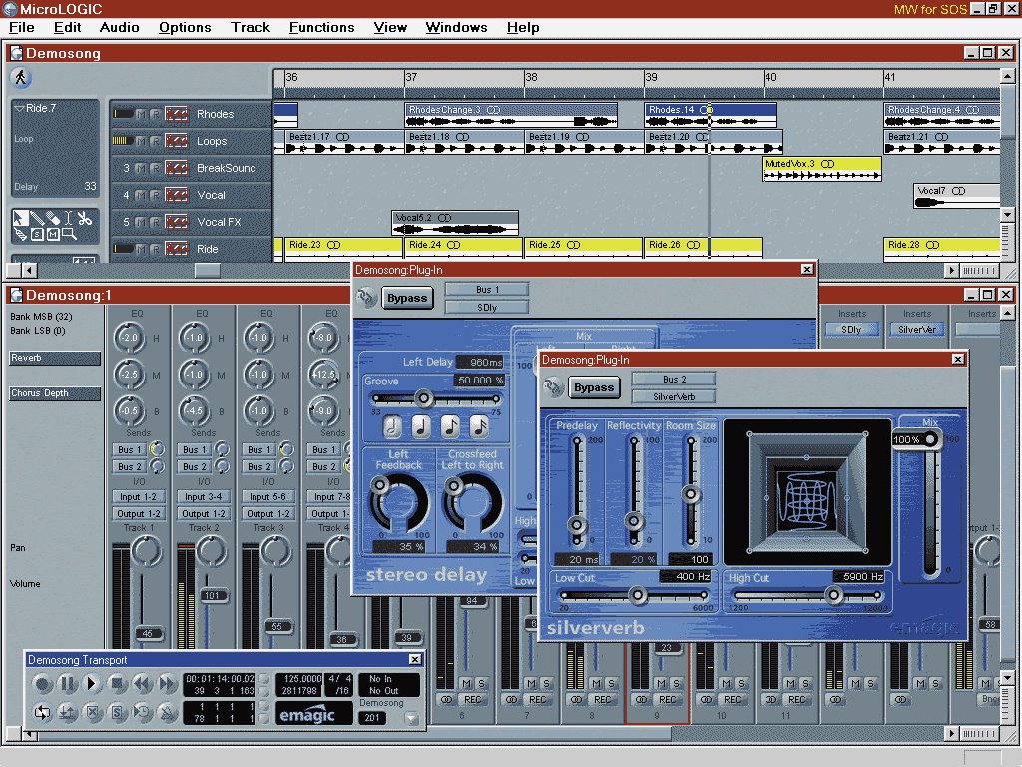1022x767 pixels.
Task: Select the Mute tool in toolbox
Action: tap(53, 234)
